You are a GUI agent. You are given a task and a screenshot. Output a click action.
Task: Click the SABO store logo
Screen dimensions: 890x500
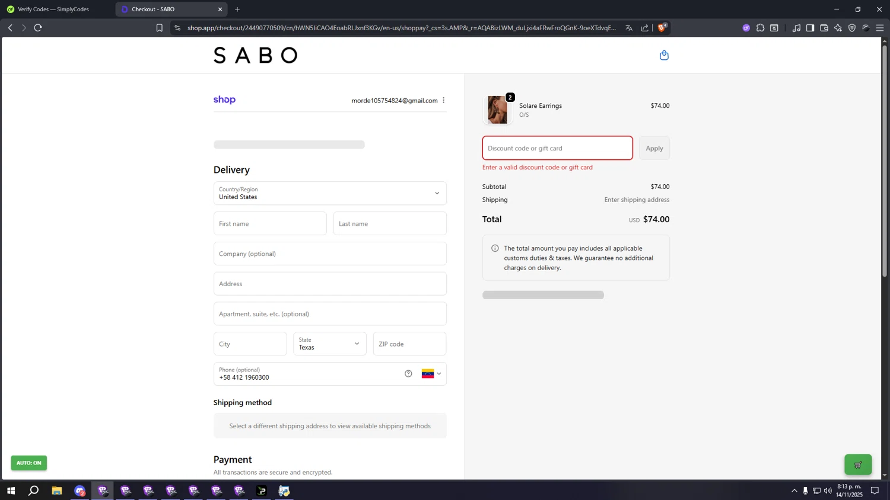255,55
